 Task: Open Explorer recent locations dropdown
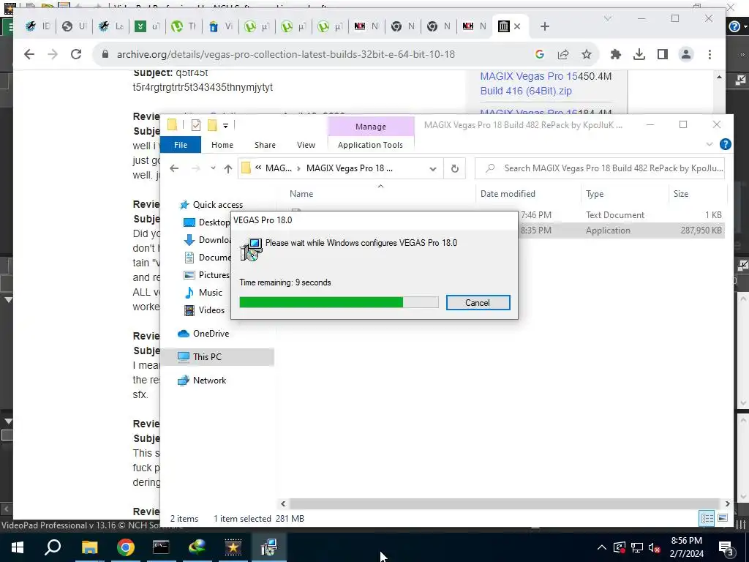(213, 168)
